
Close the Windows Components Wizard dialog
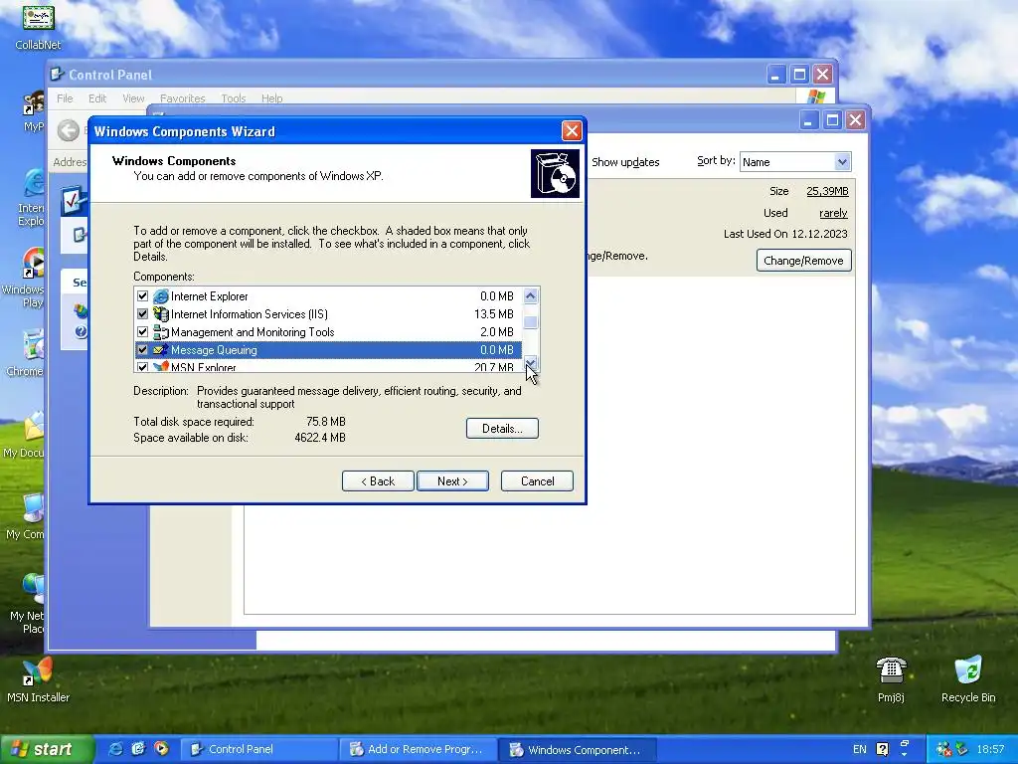(x=572, y=131)
